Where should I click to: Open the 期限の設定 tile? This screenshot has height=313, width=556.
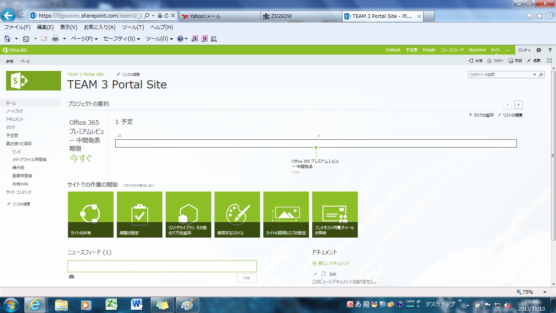140,214
